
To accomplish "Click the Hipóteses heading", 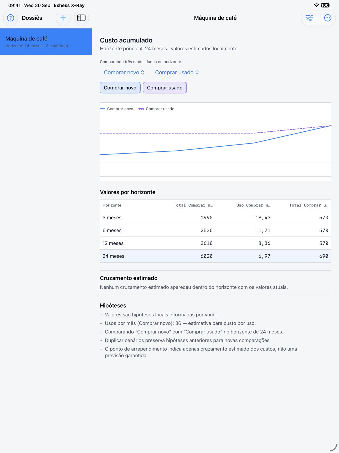I will [x=113, y=306].
